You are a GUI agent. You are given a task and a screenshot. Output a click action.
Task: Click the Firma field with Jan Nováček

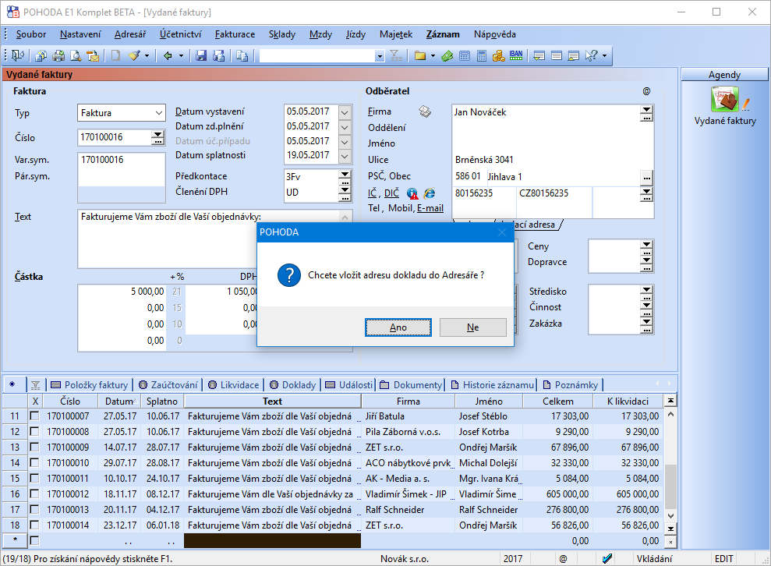(546, 112)
